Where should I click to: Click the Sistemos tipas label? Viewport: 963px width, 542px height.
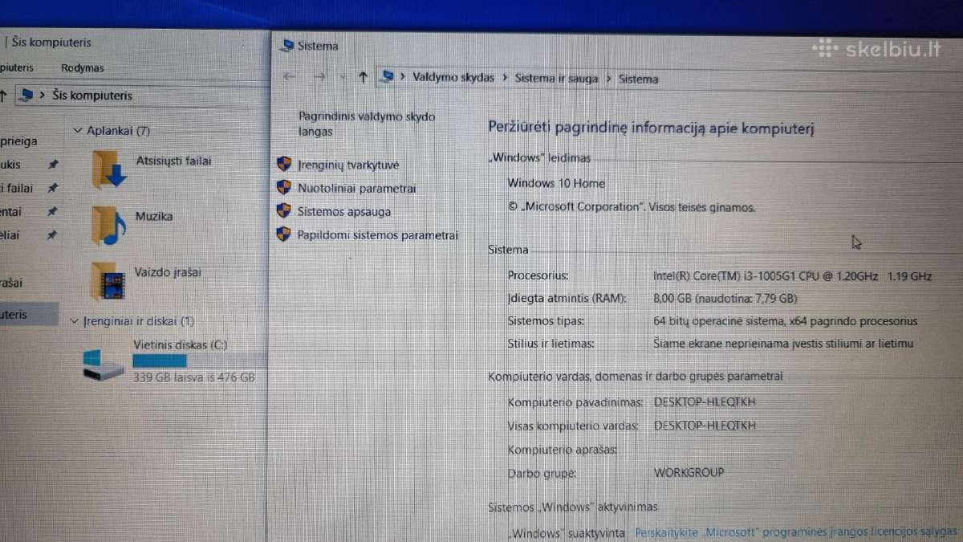(x=546, y=321)
